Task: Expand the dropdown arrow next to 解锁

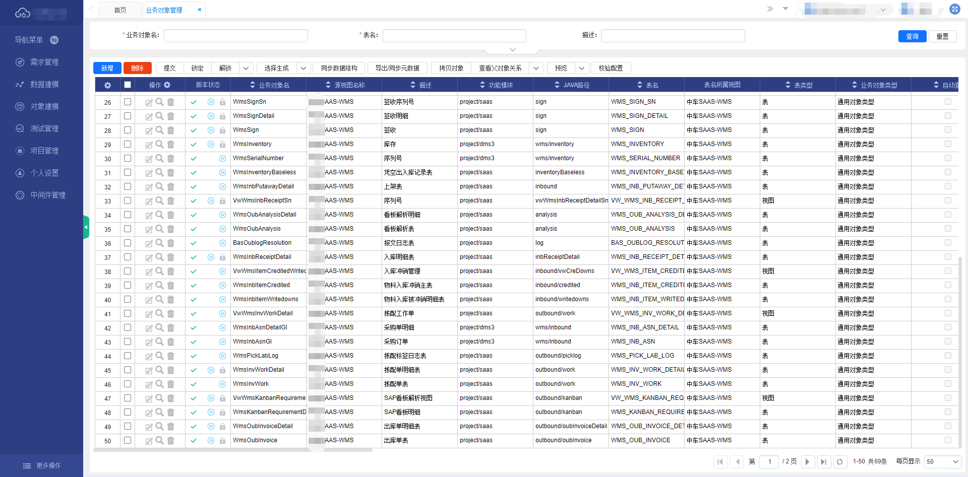Action: pos(246,68)
